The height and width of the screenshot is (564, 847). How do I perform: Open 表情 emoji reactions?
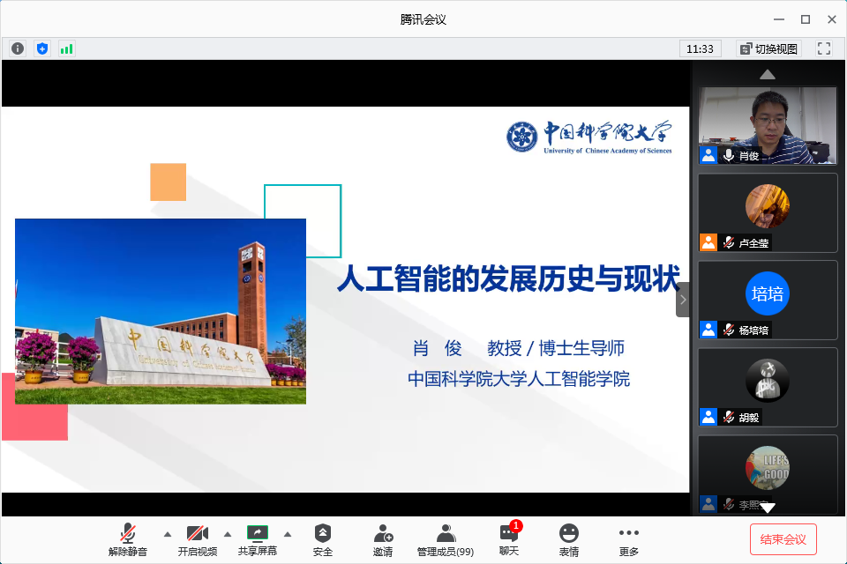(569, 539)
